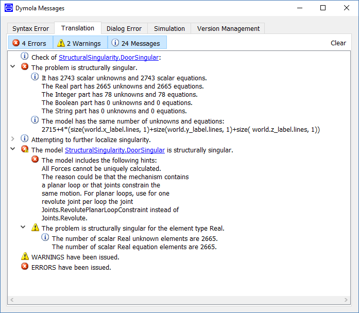Click the warning icon beside 'WARNINGS have been issued'
359x313 pixels.
(25, 256)
